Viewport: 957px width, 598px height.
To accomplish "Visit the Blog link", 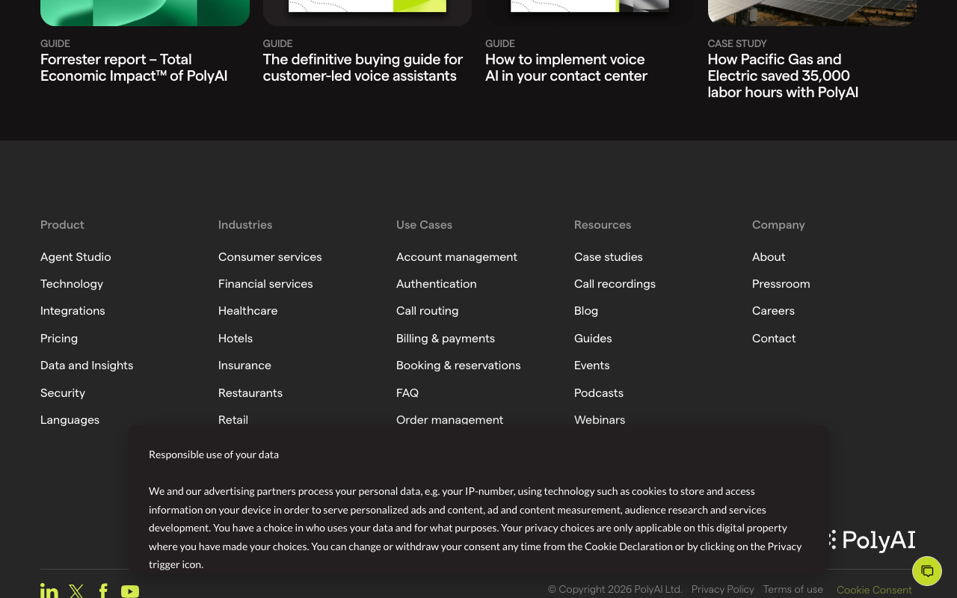I will pyautogui.click(x=586, y=311).
